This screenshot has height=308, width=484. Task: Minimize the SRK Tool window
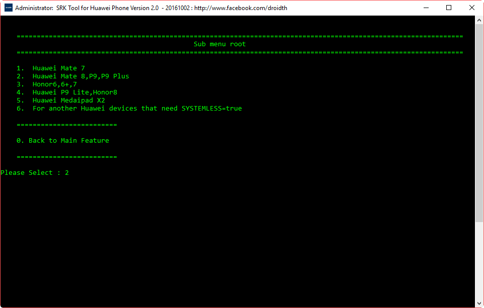426,8
